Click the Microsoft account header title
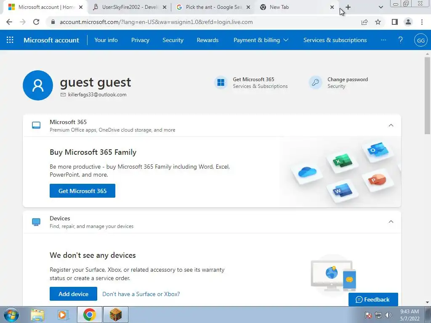431x323 pixels. coord(51,40)
